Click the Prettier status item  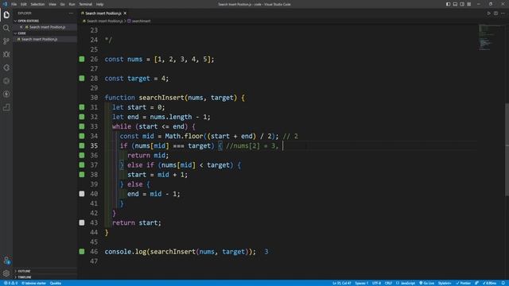[x=463, y=283]
